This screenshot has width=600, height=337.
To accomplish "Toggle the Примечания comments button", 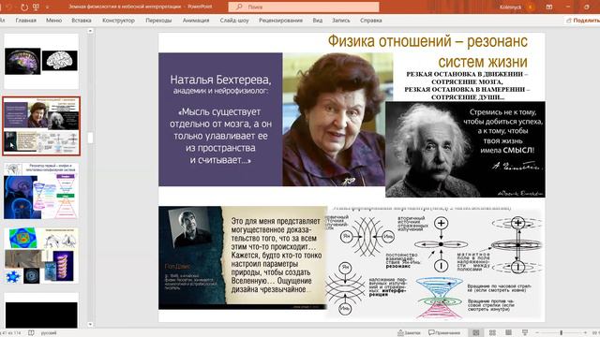I will pyautogui.click(x=444, y=333).
